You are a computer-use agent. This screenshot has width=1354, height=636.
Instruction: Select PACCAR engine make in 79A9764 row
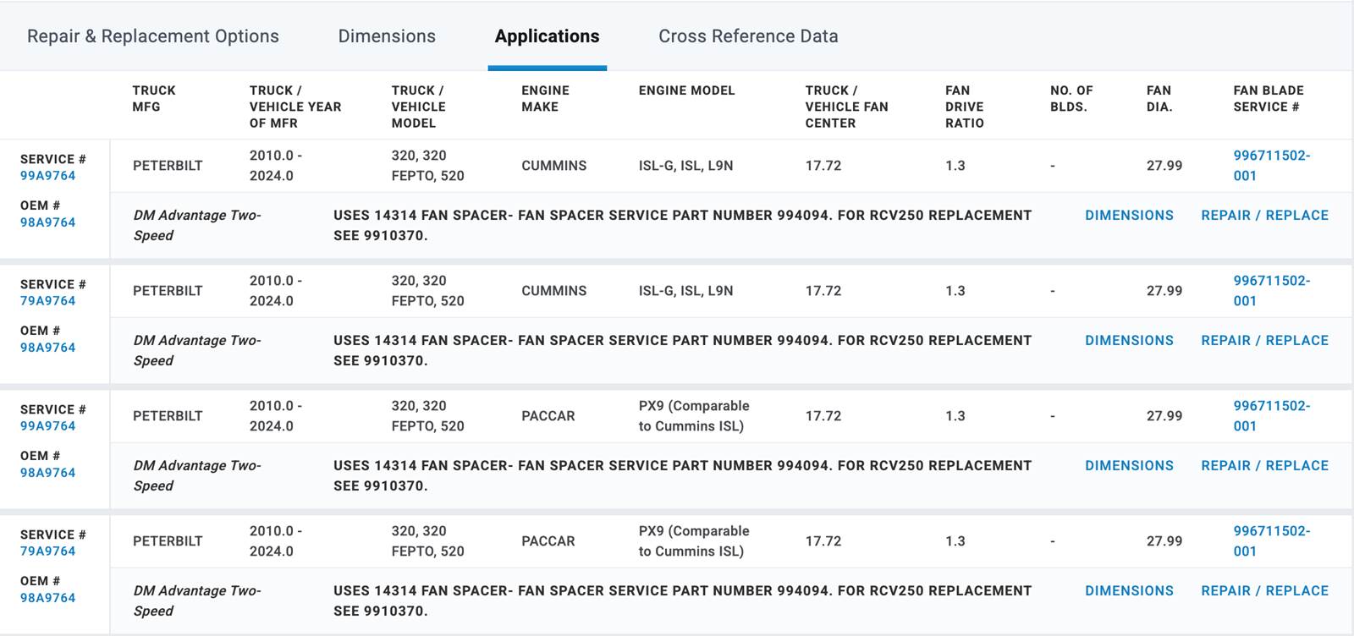(x=548, y=541)
